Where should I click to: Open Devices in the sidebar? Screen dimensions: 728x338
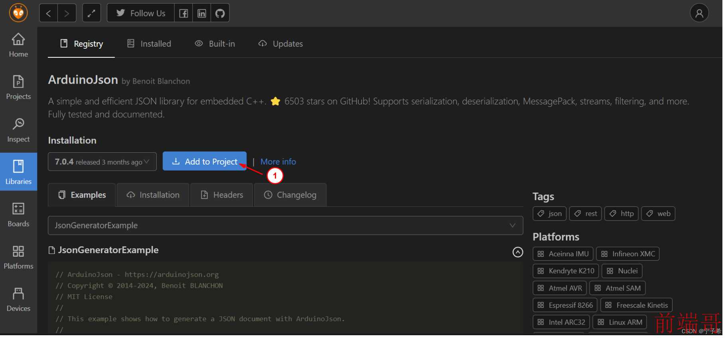pos(18,300)
